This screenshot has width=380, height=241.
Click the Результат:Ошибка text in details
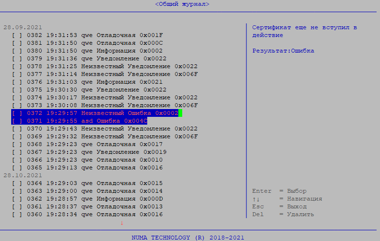pyautogui.click(x=283, y=51)
